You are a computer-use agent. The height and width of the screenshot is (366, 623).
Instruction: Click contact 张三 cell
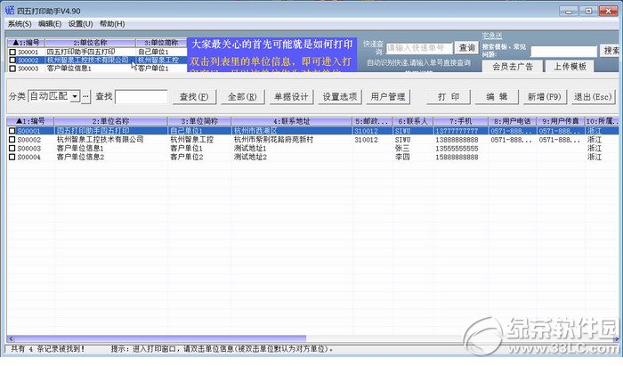tap(402, 148)
